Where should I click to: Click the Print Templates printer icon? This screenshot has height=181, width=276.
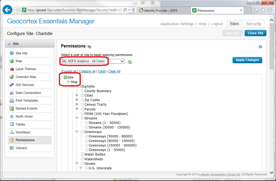[x=12, y=101]
